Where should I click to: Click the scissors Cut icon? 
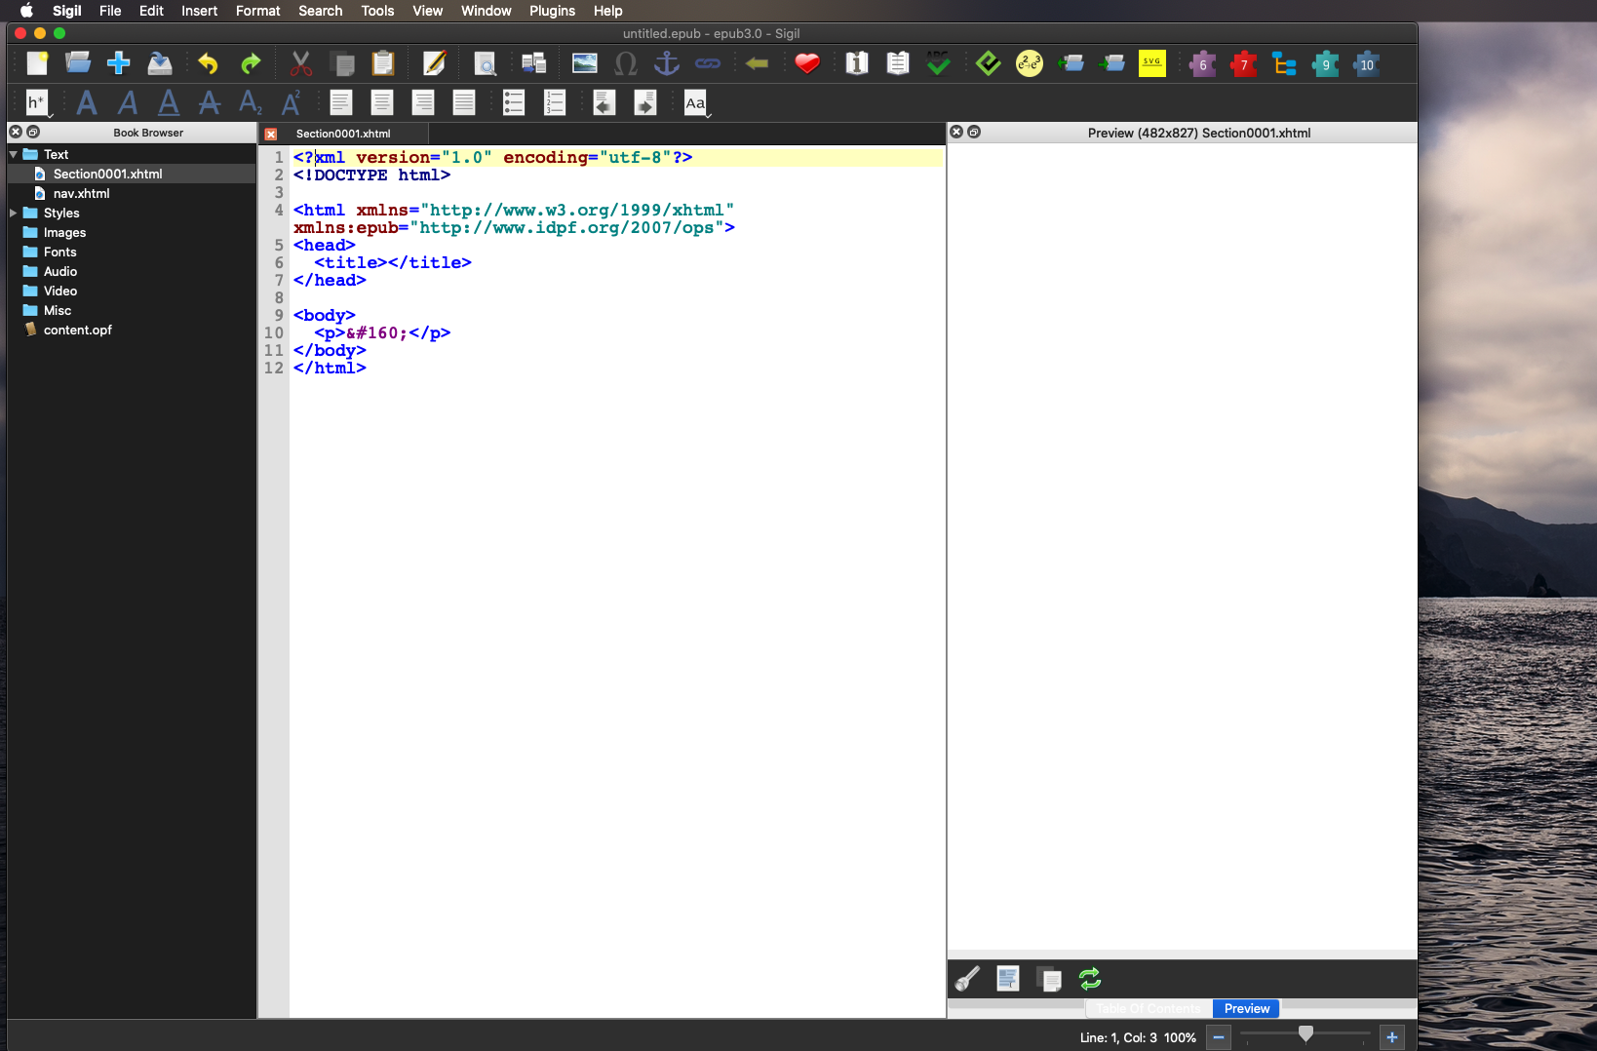click(x=300, y=64)
